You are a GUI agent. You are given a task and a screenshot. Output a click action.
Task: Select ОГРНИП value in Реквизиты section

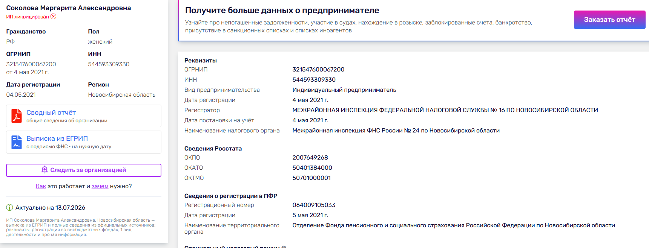tap(318, 70)
